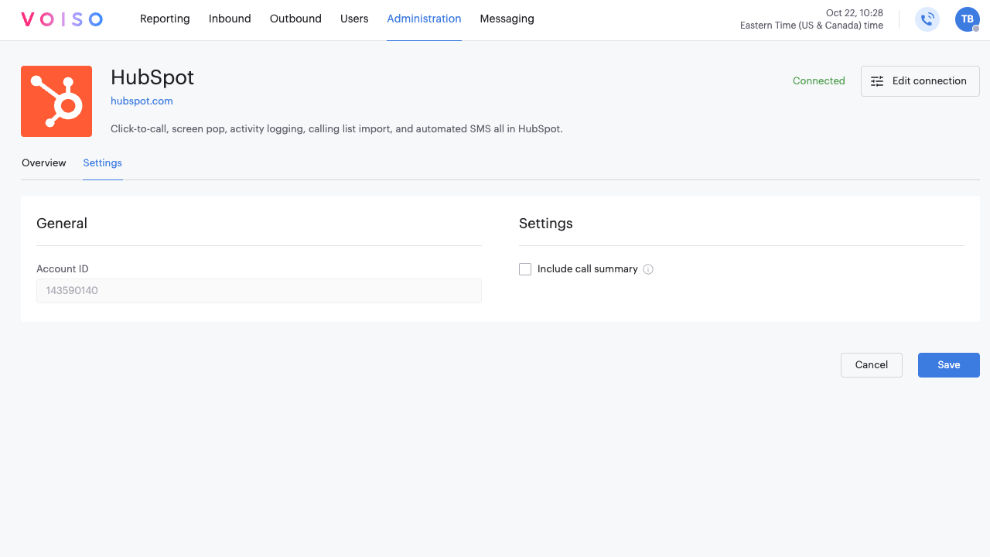
Task: Click the HubSpot heading
Action: pos(152,77)
